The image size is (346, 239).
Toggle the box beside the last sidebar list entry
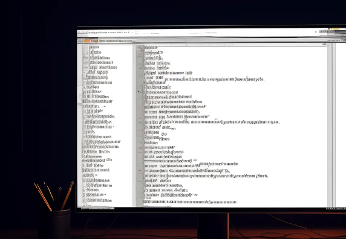pyautogui.click(x=84, y=200)
